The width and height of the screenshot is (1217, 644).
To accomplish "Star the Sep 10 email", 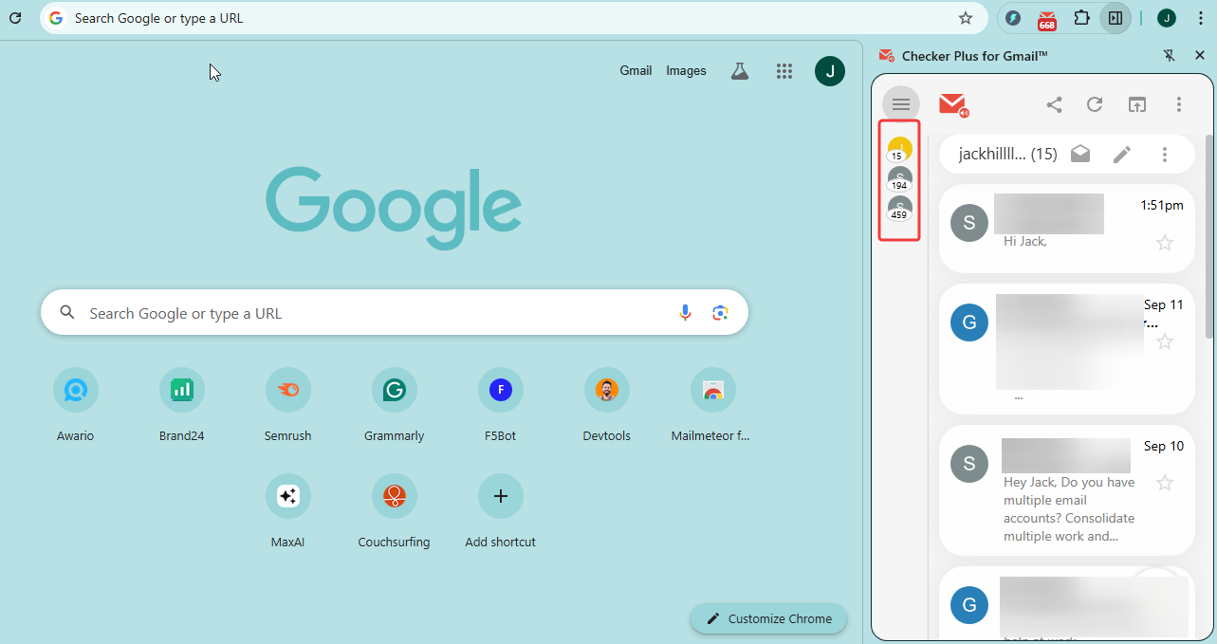I will [x=1165, y=484].
